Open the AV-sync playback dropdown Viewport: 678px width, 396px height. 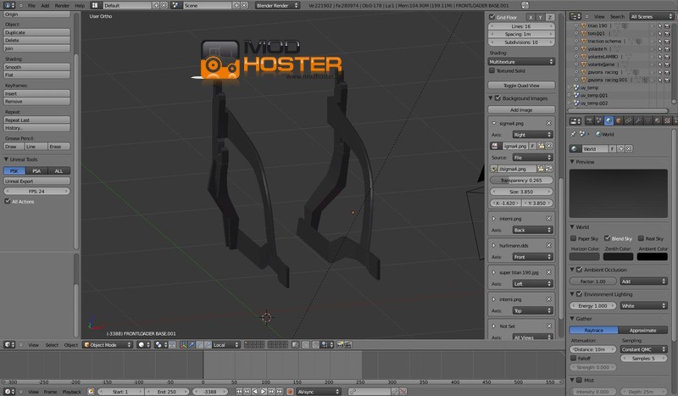pyautogui.click(x=319, y=392)
